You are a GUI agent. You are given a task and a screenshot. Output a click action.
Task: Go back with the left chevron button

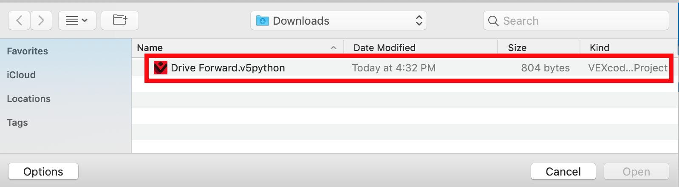[19, 20]
